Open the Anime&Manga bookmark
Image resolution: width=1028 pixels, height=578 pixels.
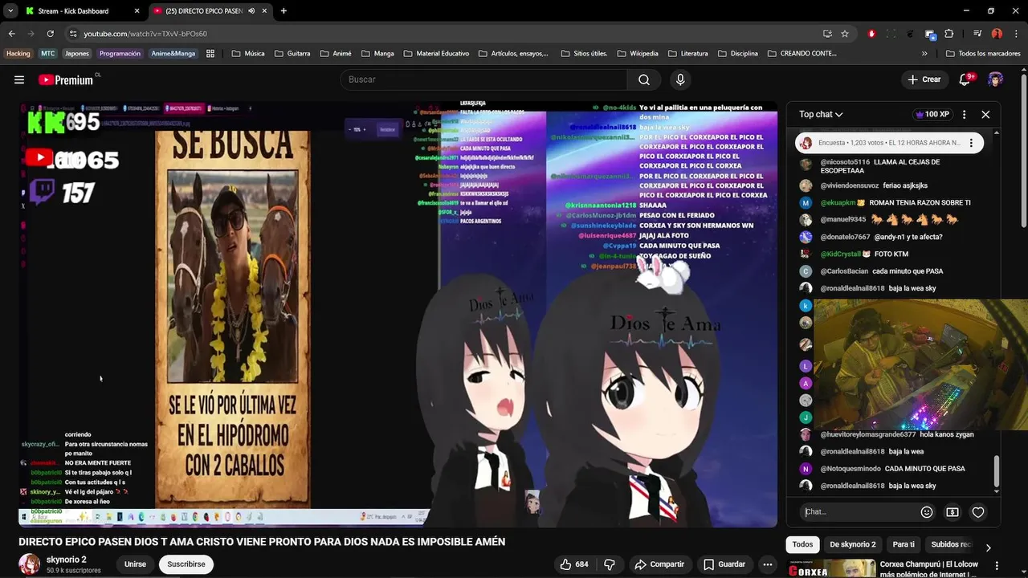[173, 54]
